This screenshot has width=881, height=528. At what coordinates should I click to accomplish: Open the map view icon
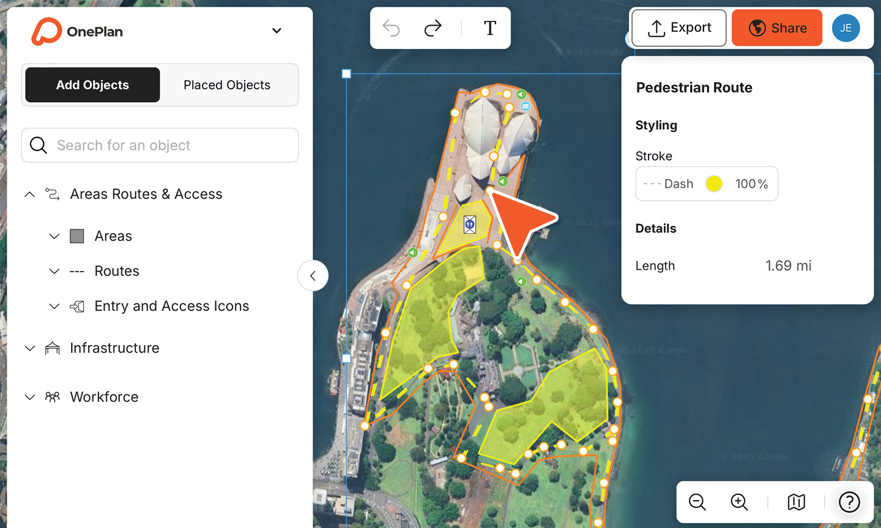(796, 502)
